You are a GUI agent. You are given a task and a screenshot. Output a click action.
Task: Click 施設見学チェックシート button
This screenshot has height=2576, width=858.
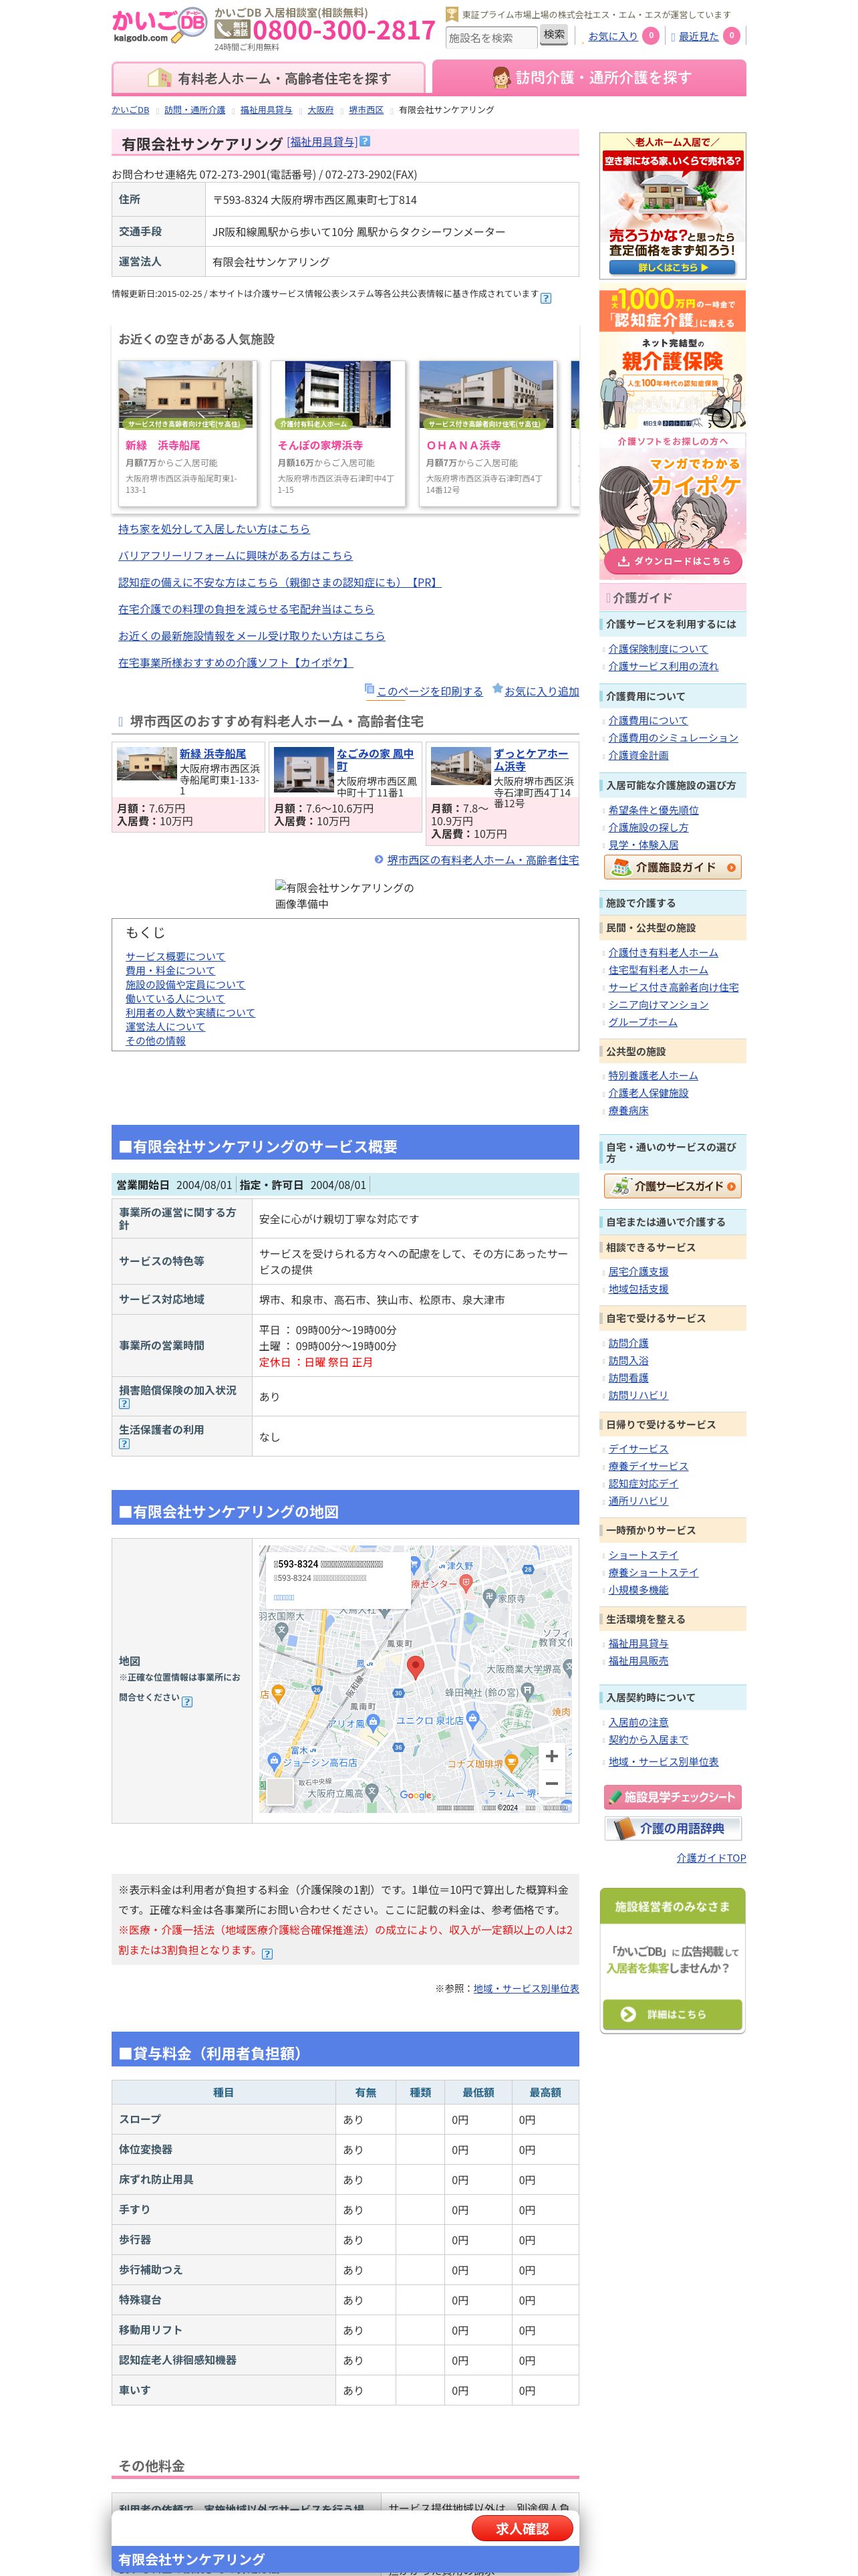673,1797
